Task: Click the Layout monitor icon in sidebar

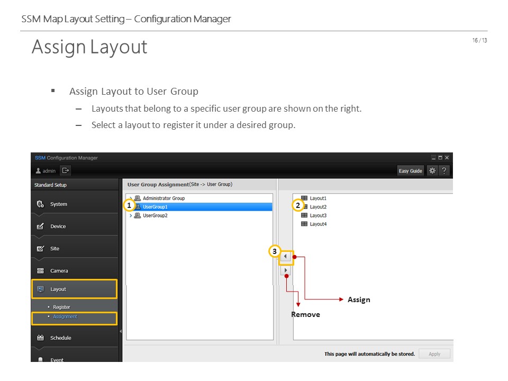Action: point(40,289)
